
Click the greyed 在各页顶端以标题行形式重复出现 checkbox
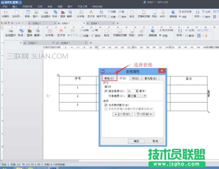(106, 109)
